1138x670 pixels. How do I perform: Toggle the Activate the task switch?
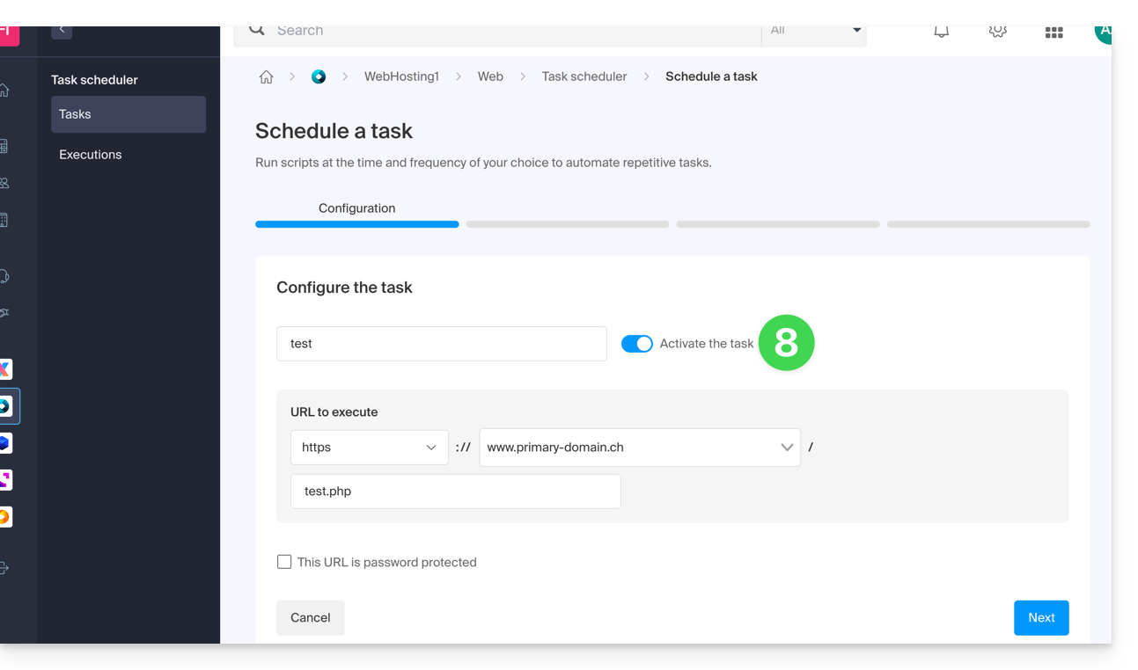coord(636,344)
